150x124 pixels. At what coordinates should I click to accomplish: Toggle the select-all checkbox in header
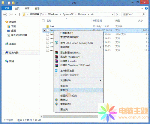43,21
